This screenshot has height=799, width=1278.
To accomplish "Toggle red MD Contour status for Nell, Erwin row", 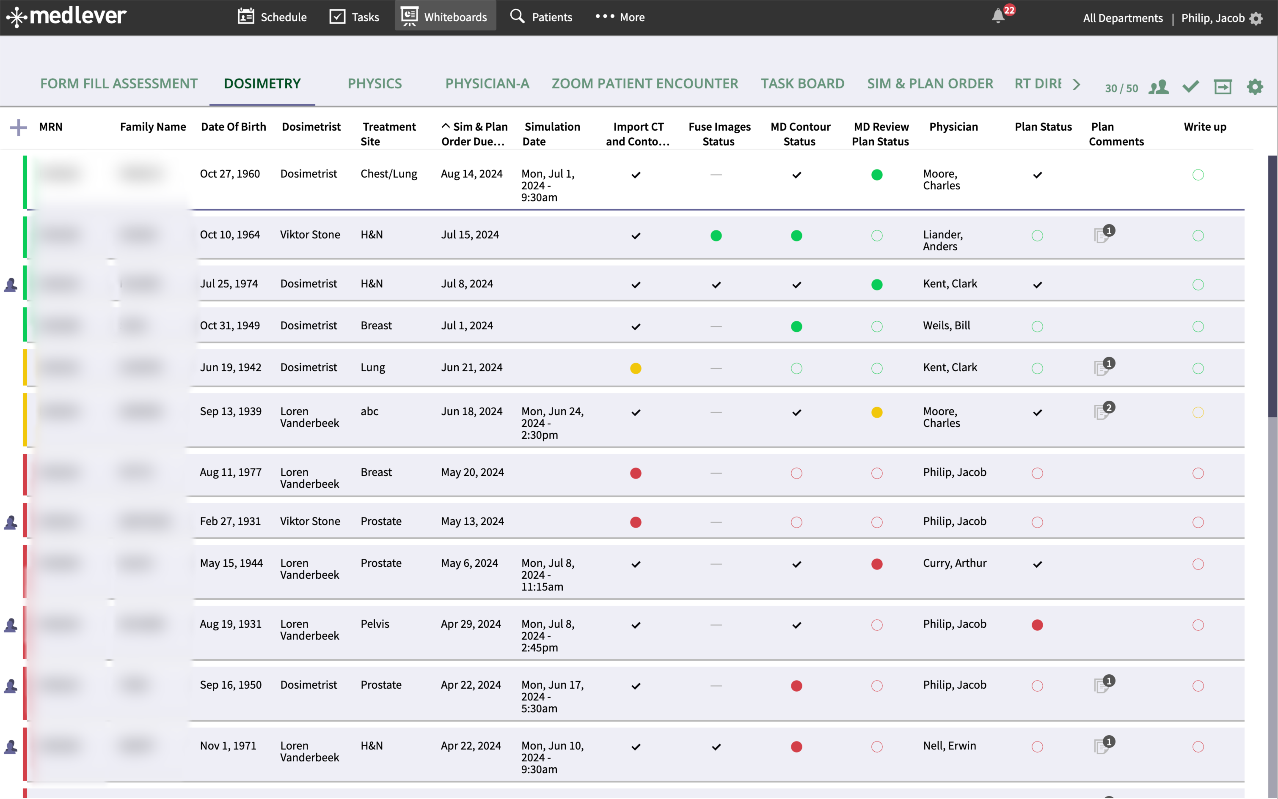I will click(796, 747).
